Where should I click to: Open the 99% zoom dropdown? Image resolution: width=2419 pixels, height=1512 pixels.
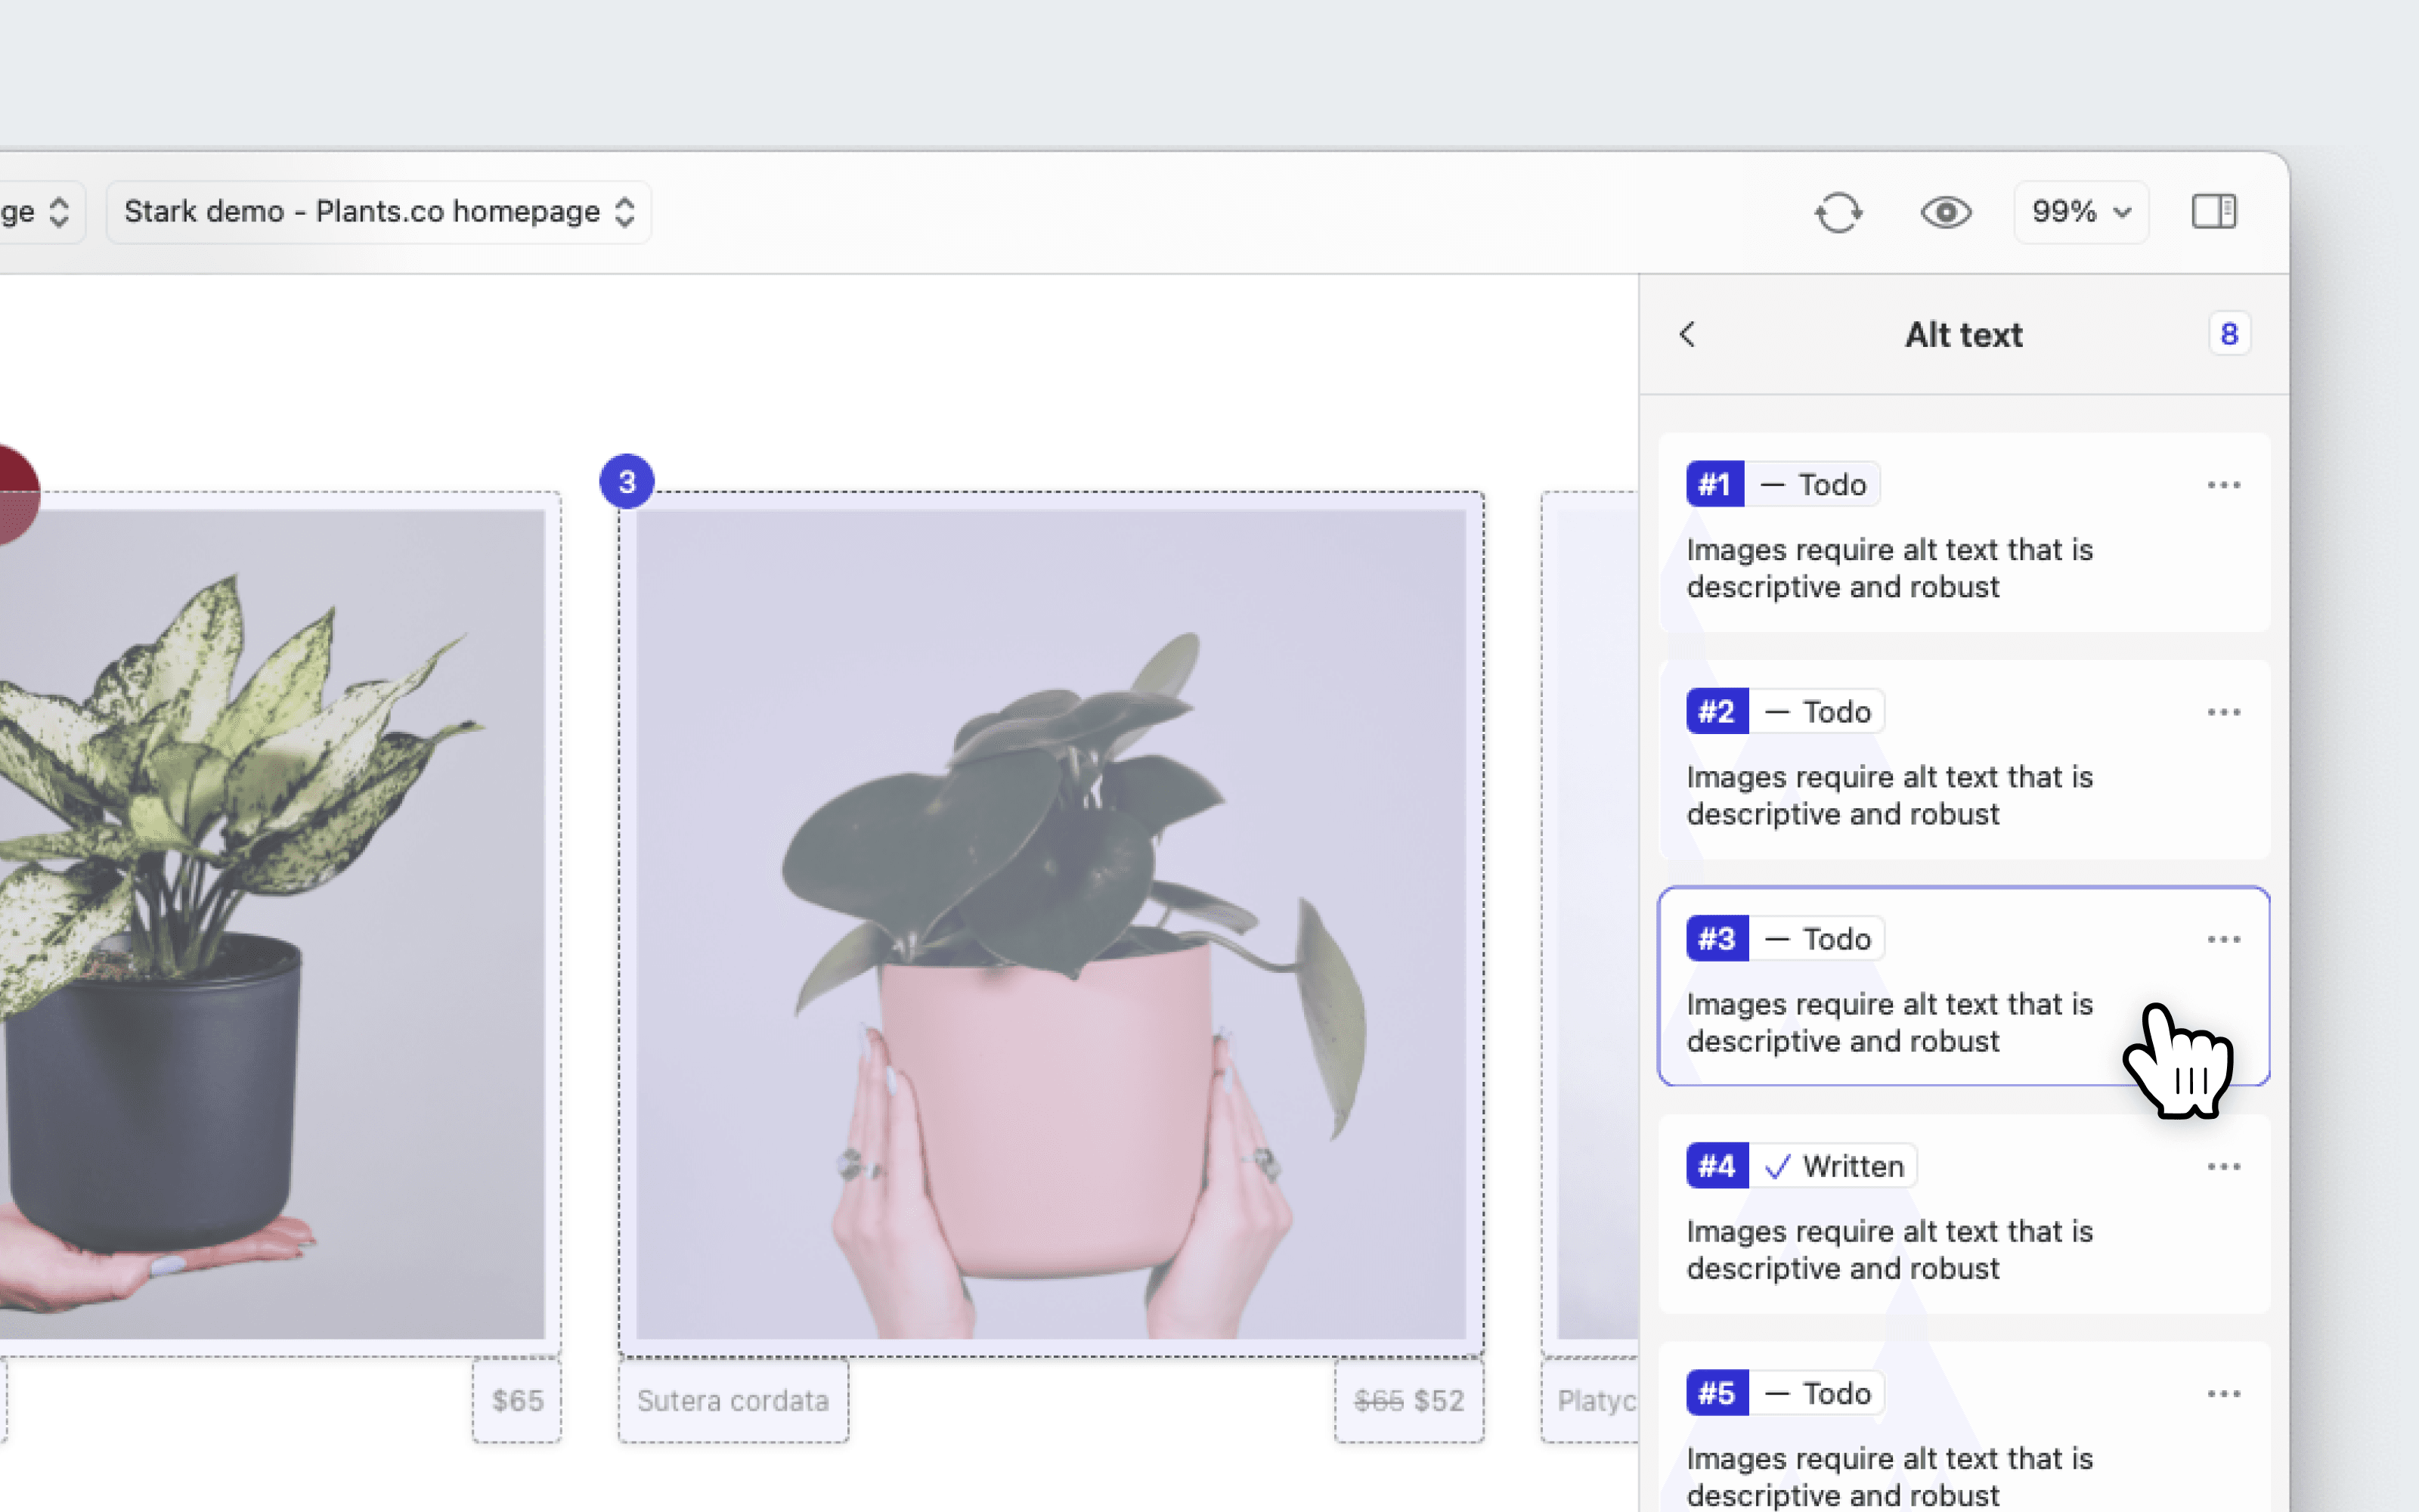[2080, 212]
